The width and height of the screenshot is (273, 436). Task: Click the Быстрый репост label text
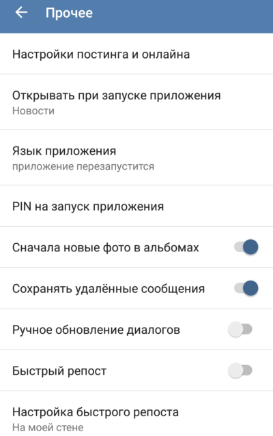tap(59, 371)
